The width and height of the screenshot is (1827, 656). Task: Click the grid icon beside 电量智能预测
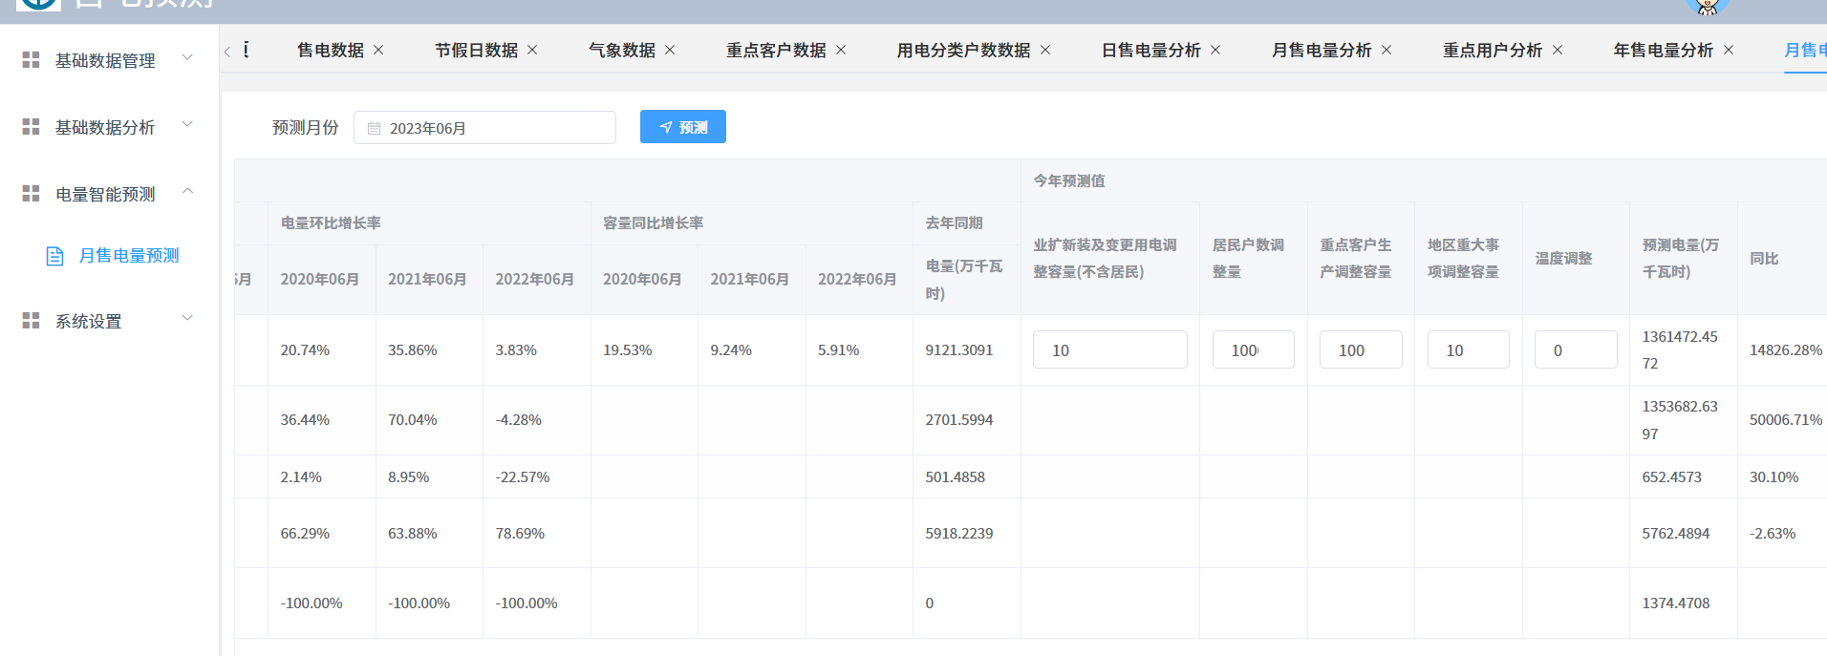tap(31, 194)
